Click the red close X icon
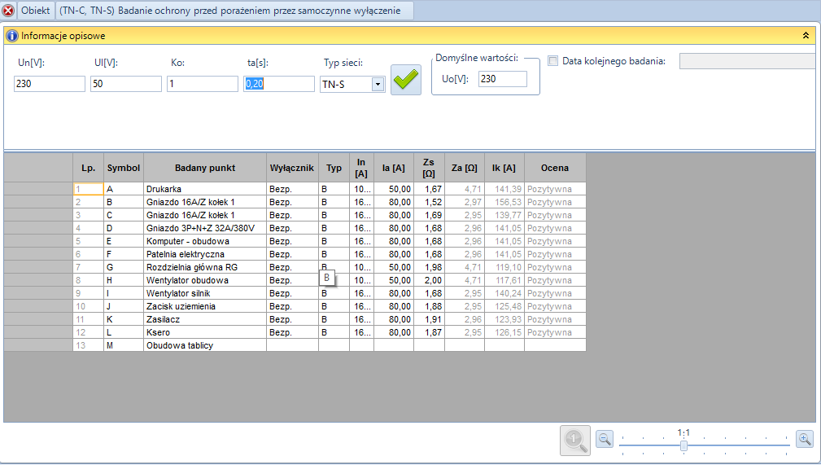Viewport: 821px width, 465px height. point(8,10)
